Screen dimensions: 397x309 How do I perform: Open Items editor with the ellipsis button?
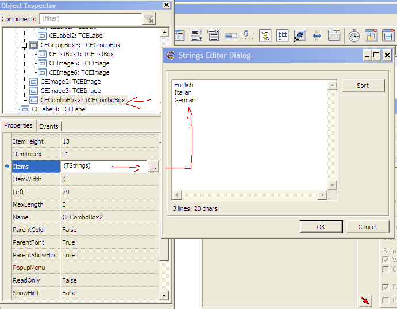tap(152, 166)
